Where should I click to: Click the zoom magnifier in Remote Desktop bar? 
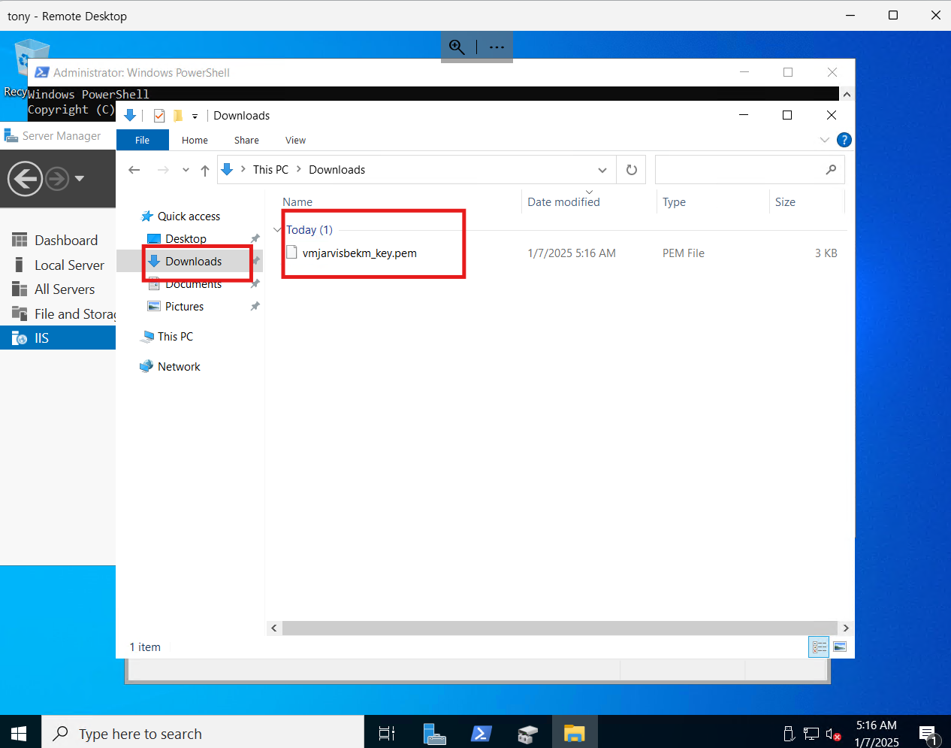pos(457,47)
